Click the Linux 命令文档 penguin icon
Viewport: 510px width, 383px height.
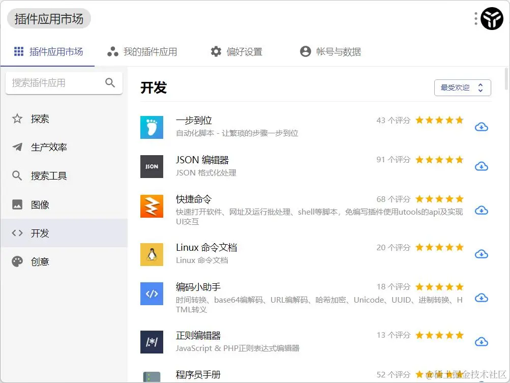point(152,254)
